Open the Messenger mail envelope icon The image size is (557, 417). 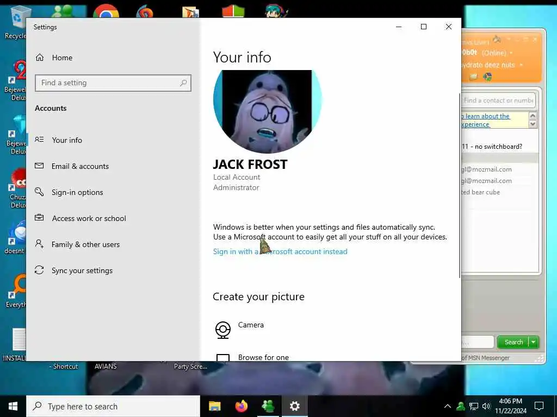pos(473,77)
